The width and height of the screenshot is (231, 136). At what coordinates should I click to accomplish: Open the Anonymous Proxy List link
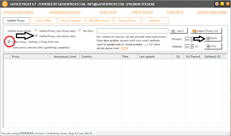coord(65,12)
